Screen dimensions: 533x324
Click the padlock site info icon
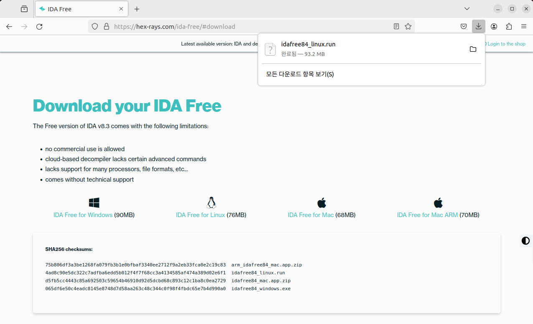click(x=106, y=26)
